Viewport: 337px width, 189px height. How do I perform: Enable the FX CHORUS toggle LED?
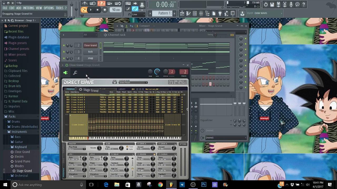(176, 154)
